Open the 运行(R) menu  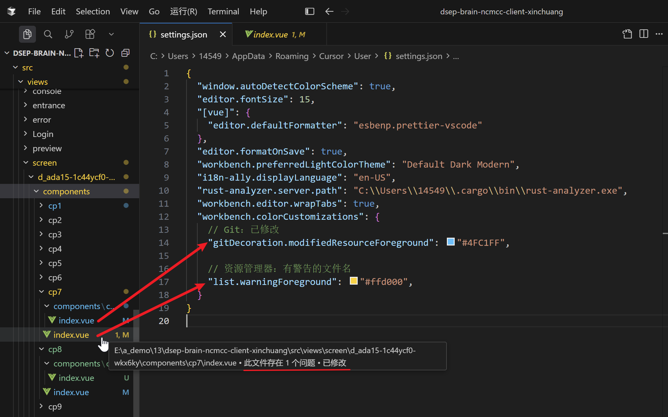[184, 11]
